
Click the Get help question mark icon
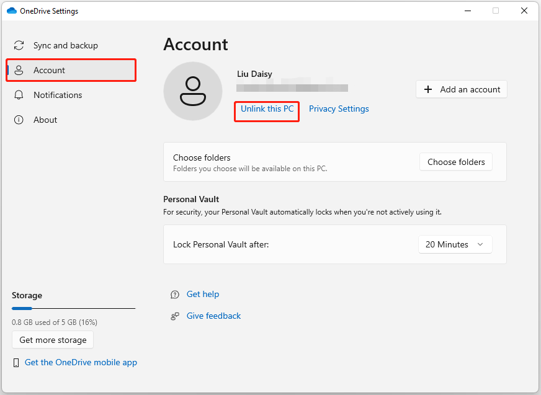tap(175, 295)
